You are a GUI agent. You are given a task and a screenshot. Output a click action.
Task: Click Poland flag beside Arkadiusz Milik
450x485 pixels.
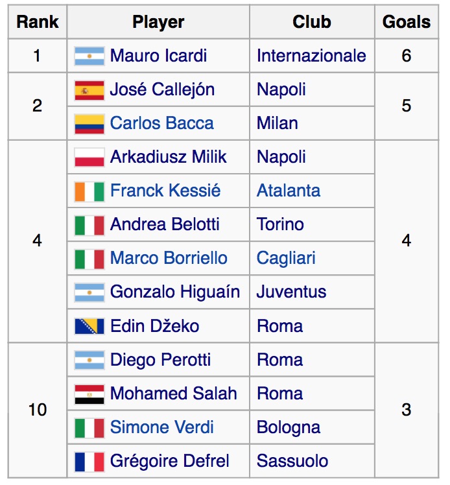click(89, 157)
